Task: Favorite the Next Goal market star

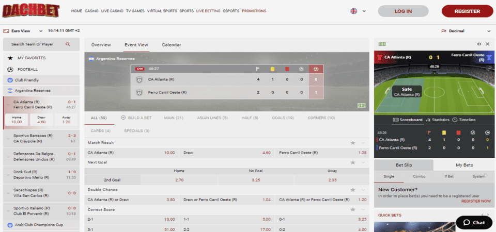Action: pyautogui.click(x=353, y=162)
